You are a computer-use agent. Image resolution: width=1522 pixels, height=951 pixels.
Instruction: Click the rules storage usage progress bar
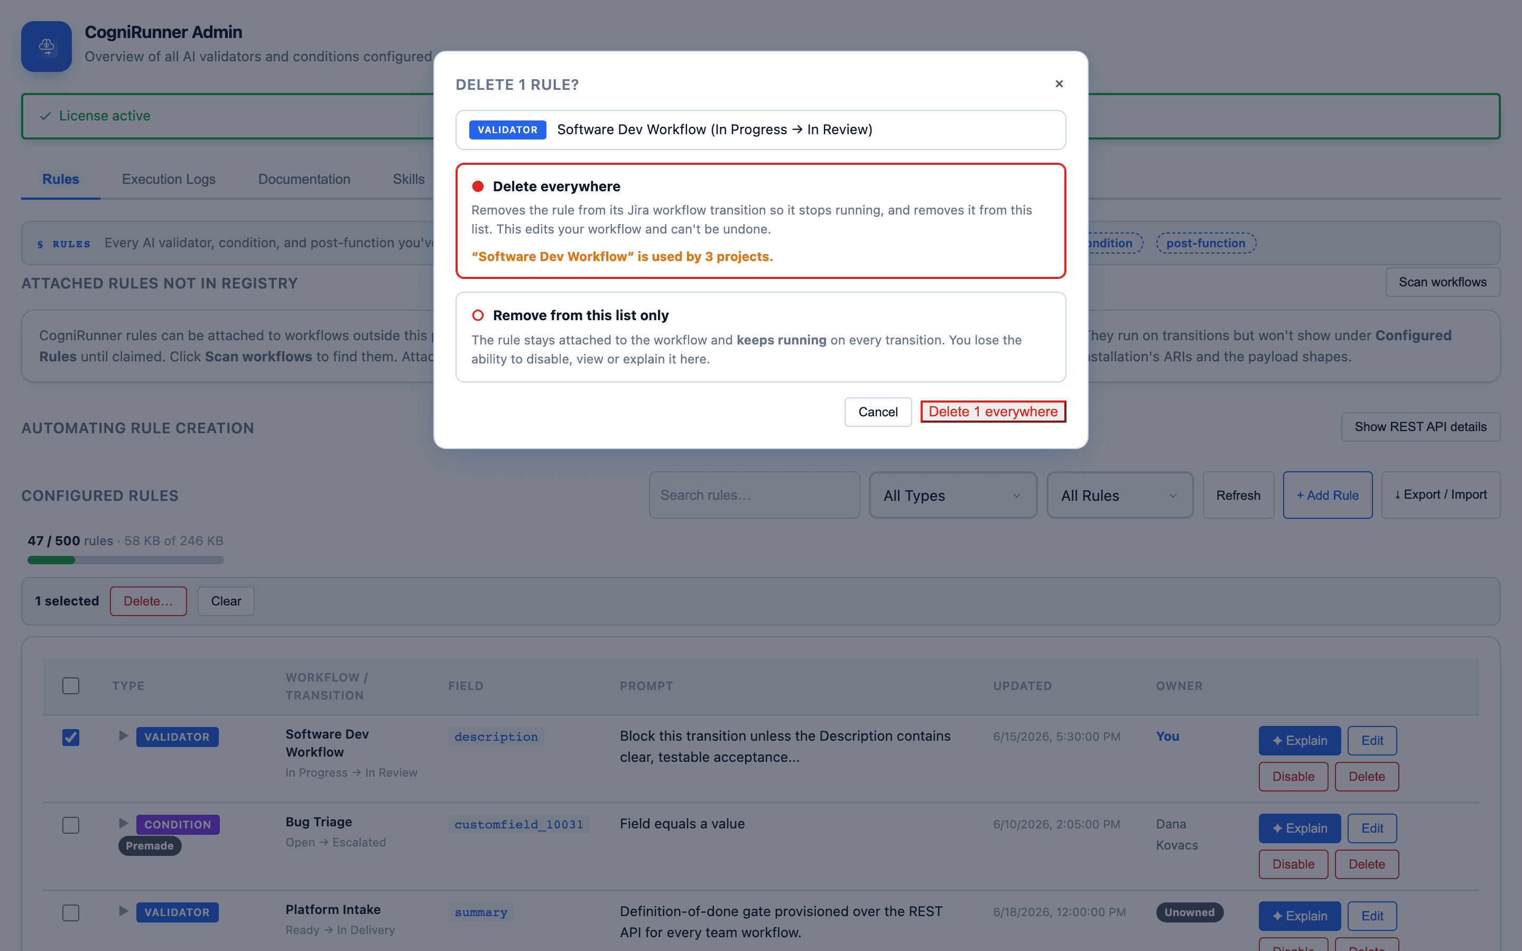click(x=126, y=560)
